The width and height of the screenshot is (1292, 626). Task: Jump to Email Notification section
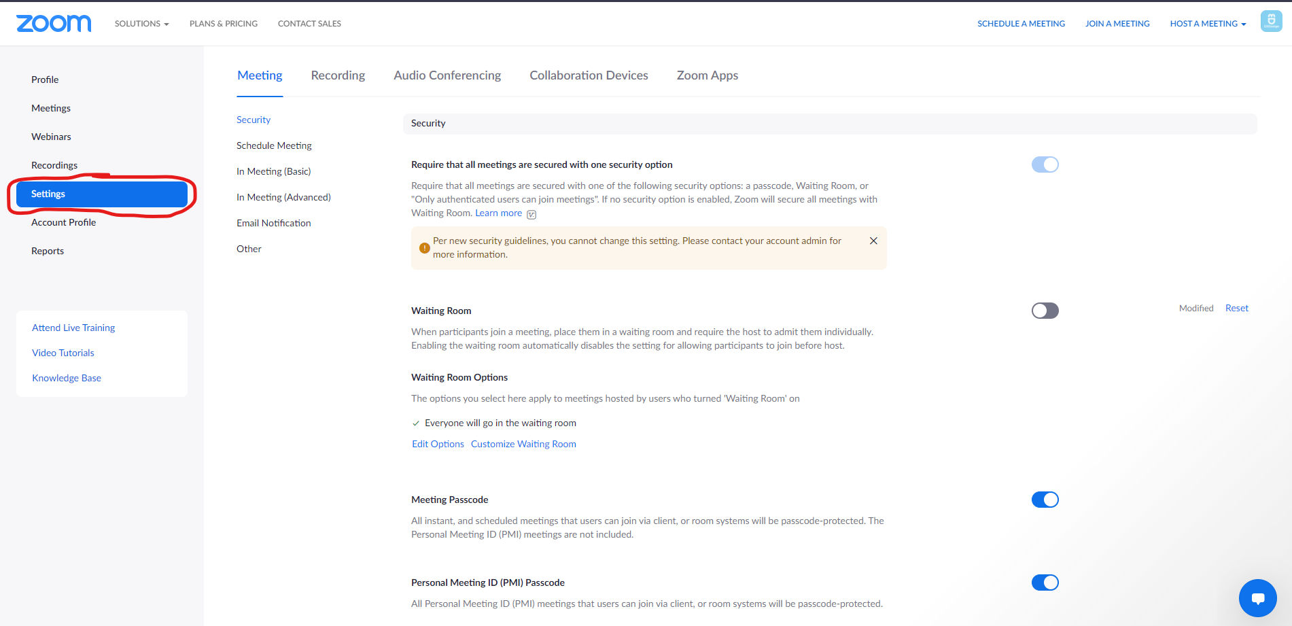click(274, 223)
